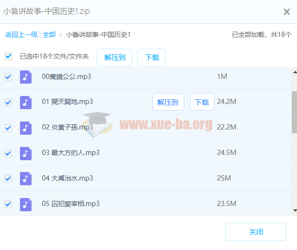Open the 全部 breadcrumb link
Viewport: 297px width, 250px height.
pyautogui.click(x=49, y=34)
